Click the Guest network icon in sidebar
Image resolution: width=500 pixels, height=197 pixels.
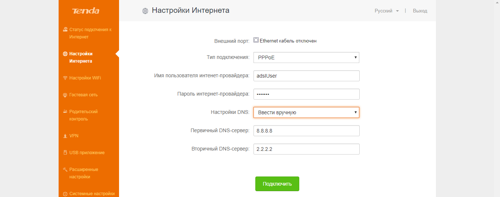(65, 95)
